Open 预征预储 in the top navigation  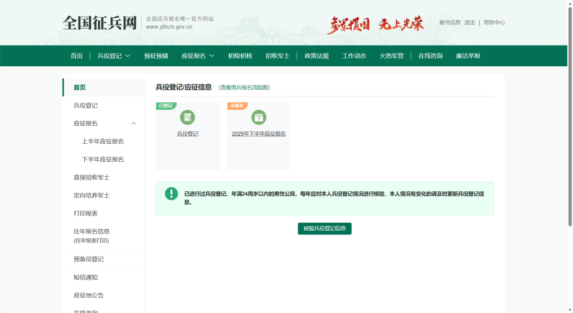point(156,56)
